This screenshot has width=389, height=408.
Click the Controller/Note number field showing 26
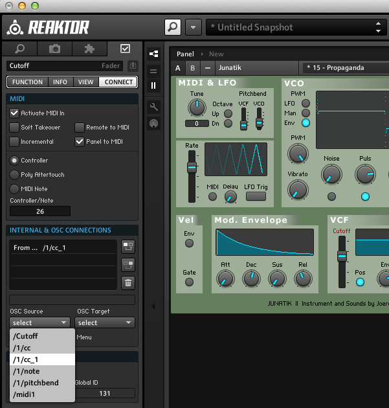(x=40, y=211)
